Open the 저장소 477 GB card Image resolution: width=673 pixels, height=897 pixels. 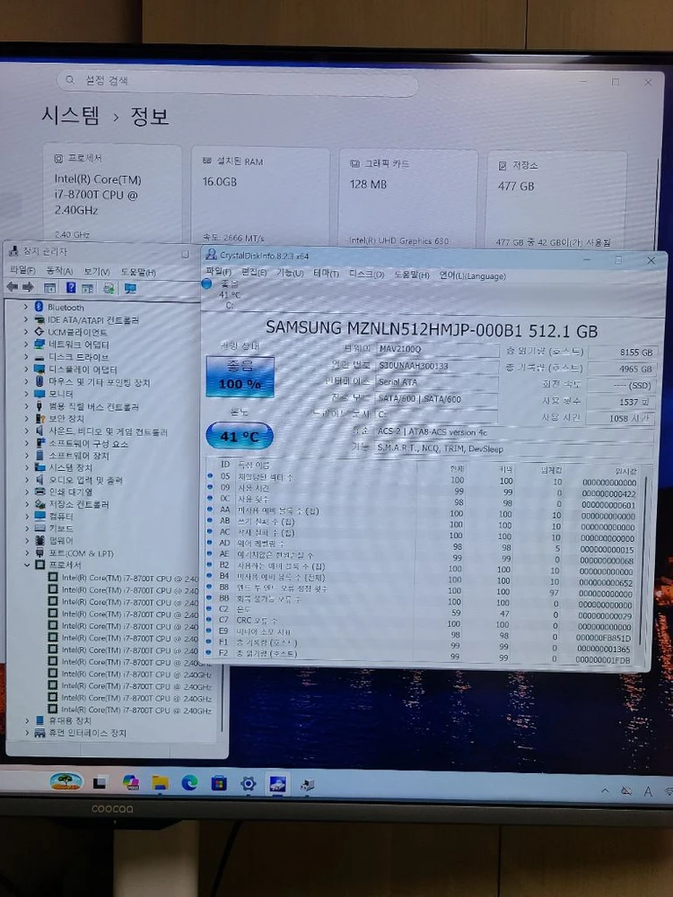555,200
